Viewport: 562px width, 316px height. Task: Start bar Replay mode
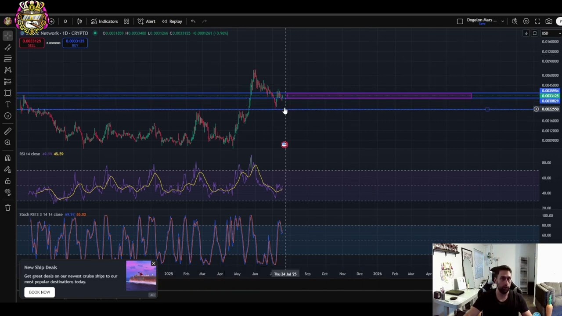(172, 21)
